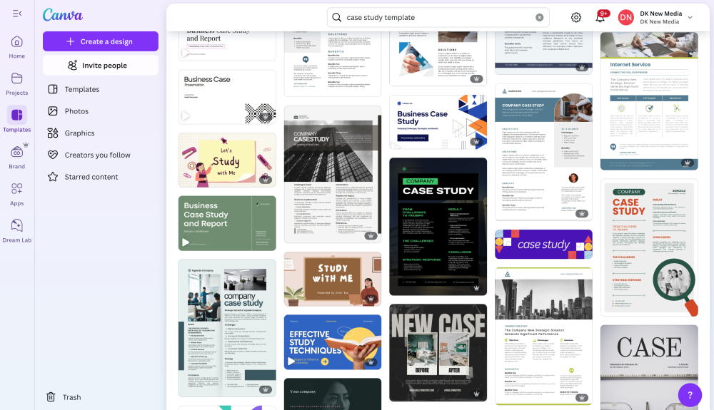Open New Case before after template
Image resolution: width=714 pixels, height=410 pixels.
click(438, 353)
